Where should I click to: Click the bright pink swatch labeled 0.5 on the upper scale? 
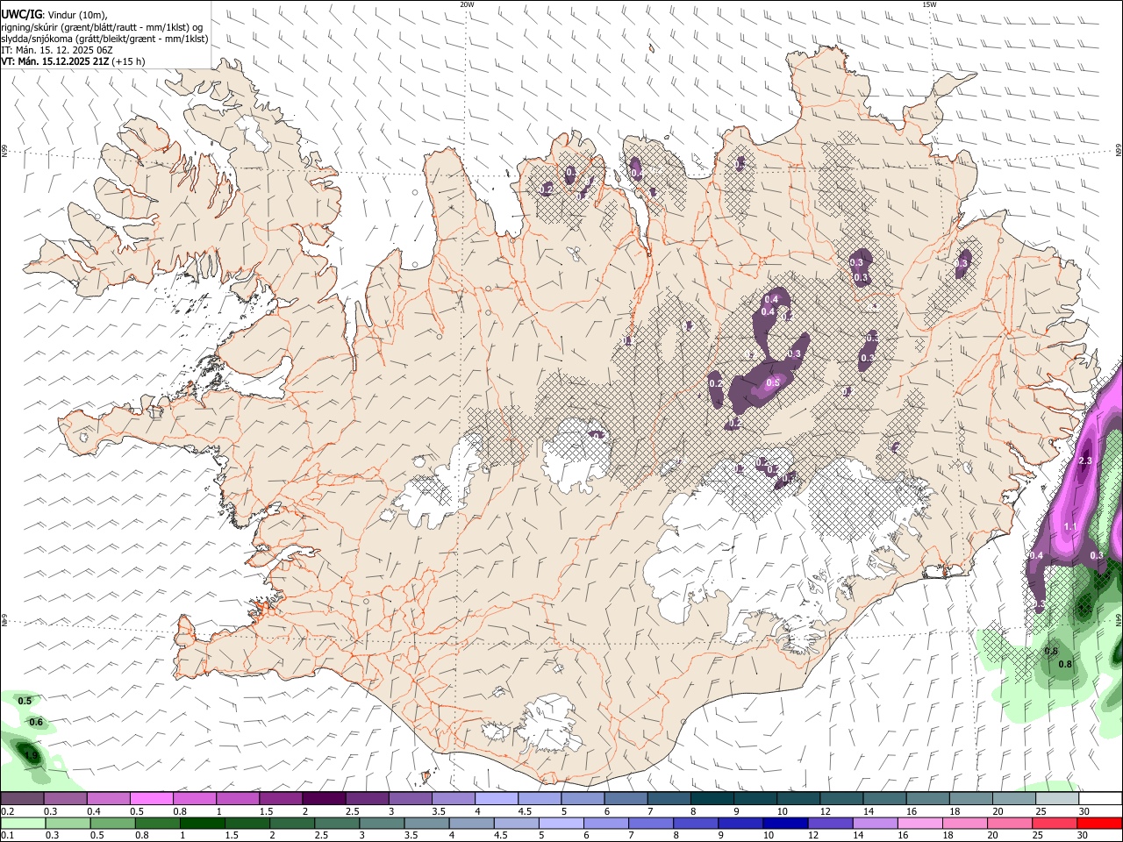151,798
